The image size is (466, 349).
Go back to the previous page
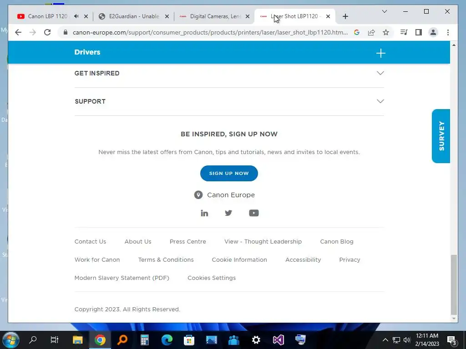click(x=18, y=32)
